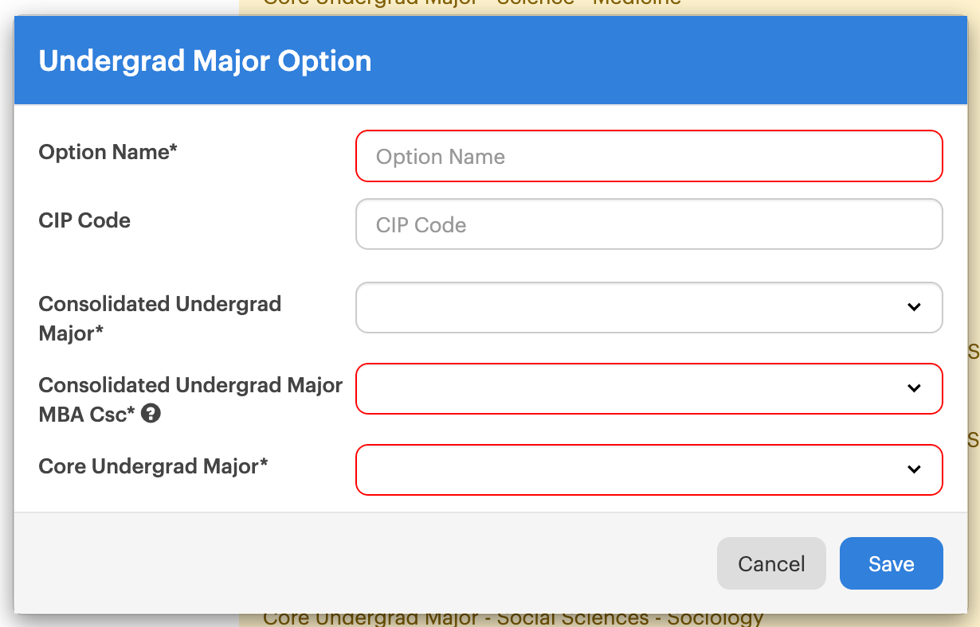Click the Consolidated Undergrad Major chevron arrow

coord(914,307)
